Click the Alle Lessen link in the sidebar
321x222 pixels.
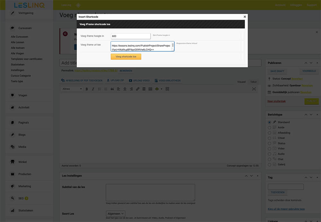17,42
